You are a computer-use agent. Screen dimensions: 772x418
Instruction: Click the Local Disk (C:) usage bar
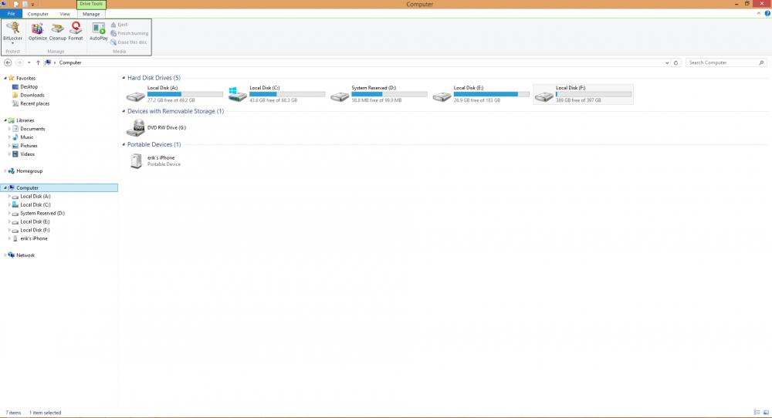pos(286,94)
